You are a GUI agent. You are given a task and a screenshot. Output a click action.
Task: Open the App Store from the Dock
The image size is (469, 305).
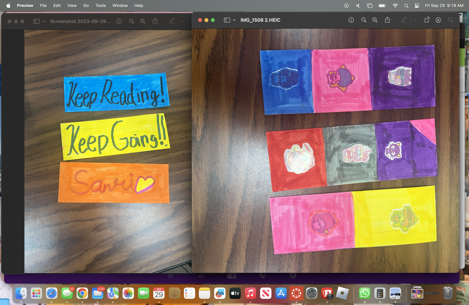pos(281,293)
